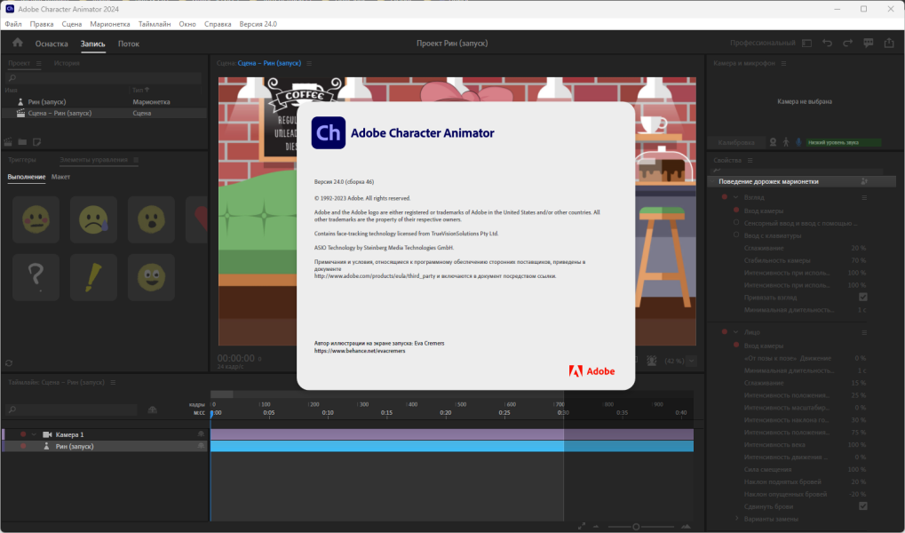
Task: Open the feedback speech-bubble icon
Action: pyautogui.click(x=868, y=44)
